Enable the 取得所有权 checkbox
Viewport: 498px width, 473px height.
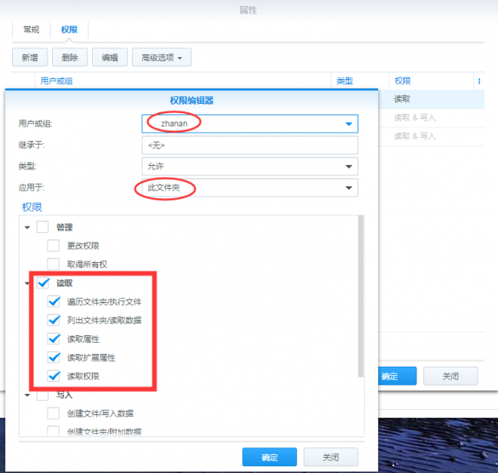coord(53,264)
